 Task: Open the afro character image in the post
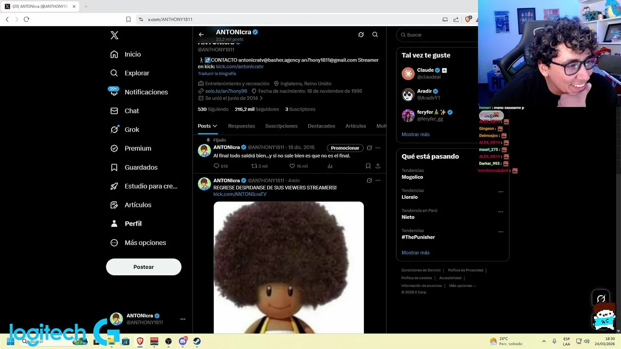coord(289,268)
